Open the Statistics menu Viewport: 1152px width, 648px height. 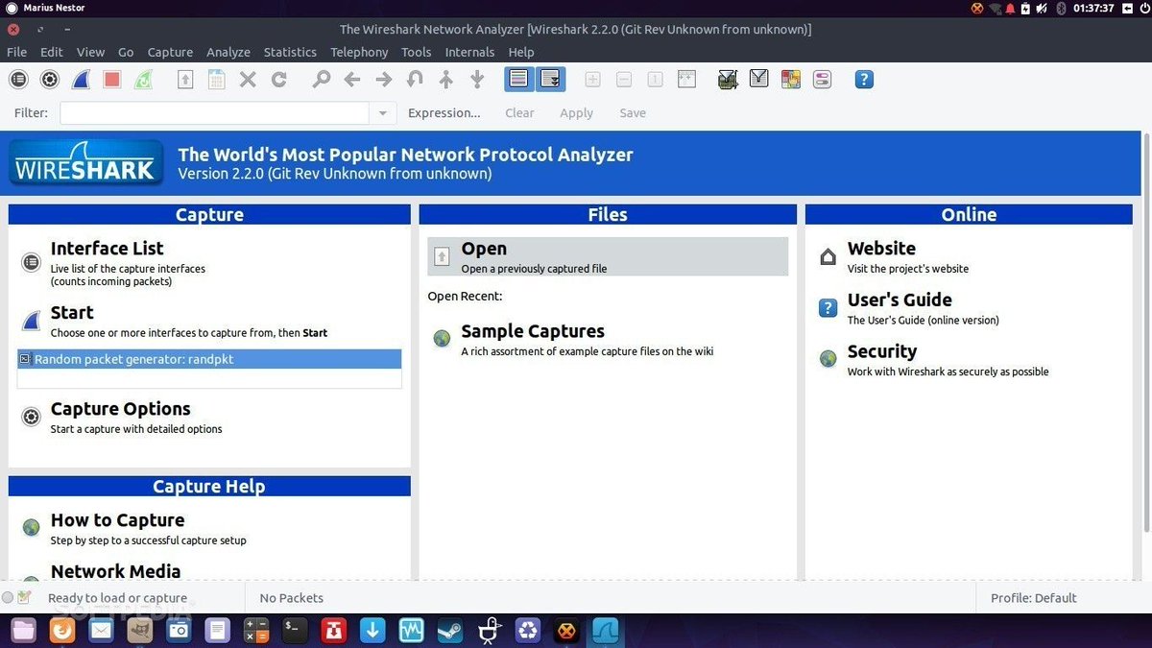[x=290, y=52]
